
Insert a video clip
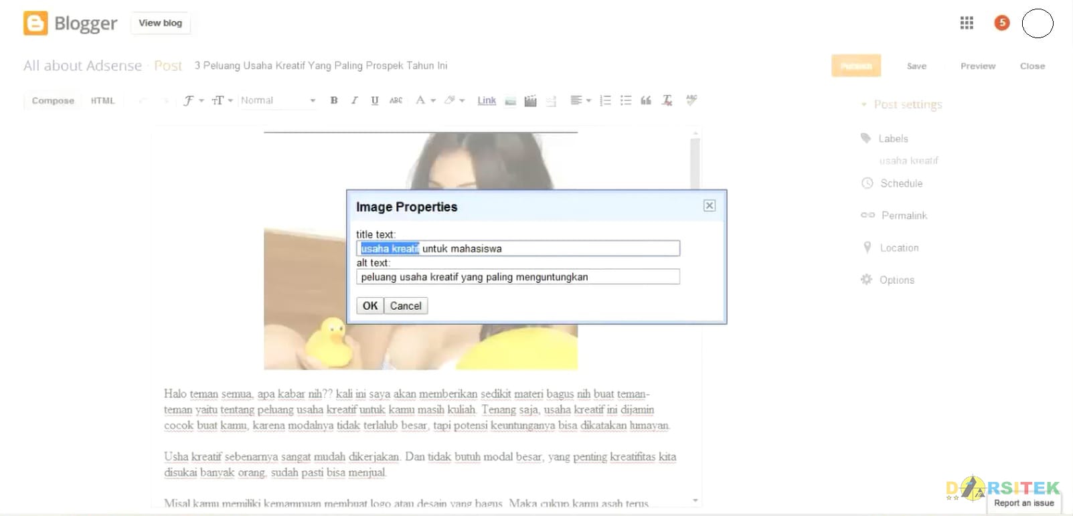[x=530, y=101]
